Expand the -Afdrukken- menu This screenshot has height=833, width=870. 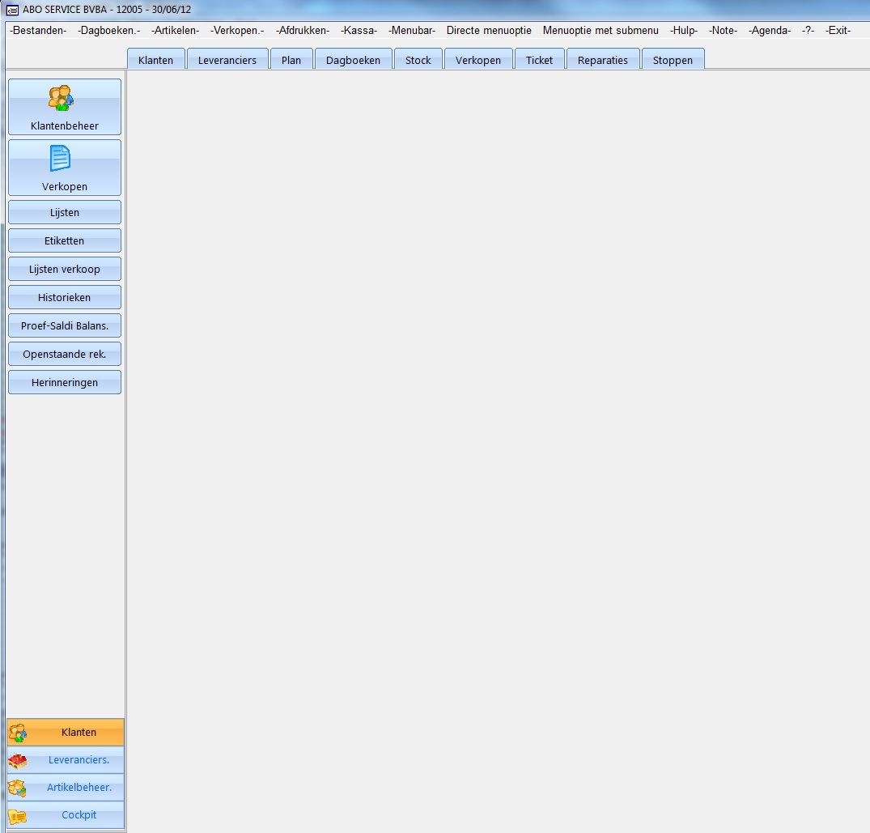tap(302, 30)
